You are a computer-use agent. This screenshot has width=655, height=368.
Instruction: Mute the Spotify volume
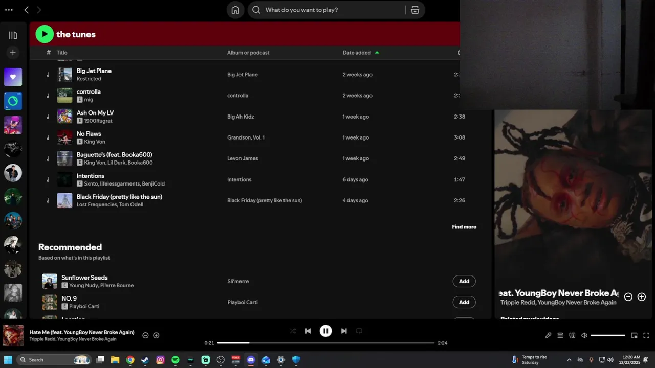(x=584, y=335)
